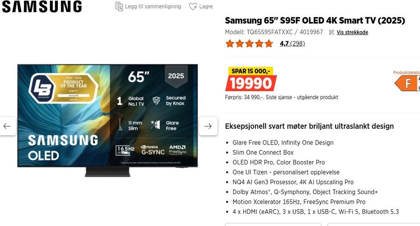Show previous product image with left arrow
Image resolution: width=420 pixels, height=226 pixels.
point(7,126)
